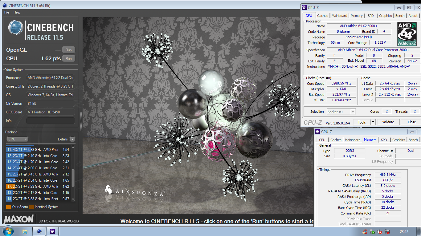Image resolution: width=421 pixels, height=236 pixels.
Task: Switch to Graphics tab in top CPU-Z window
Action: (386, 16)
